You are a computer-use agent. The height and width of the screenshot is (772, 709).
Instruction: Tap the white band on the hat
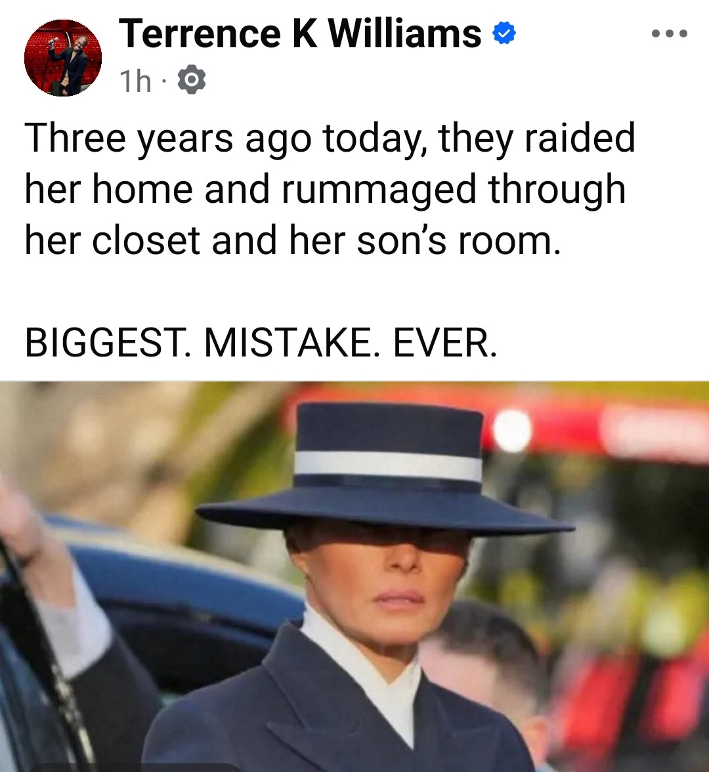point(388,465)
